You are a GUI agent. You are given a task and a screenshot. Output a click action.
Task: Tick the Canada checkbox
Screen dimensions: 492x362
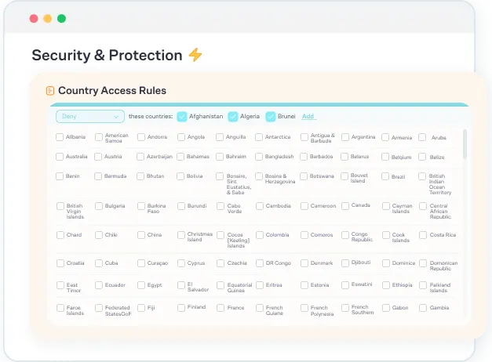click(x=345, y=206)
